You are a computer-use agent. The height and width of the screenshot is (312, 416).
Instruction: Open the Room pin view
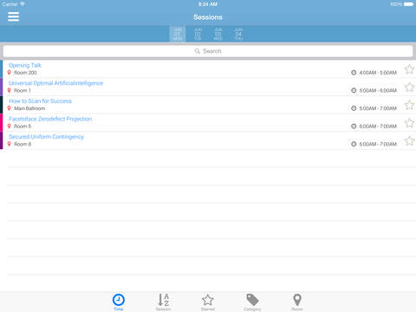[297, 302]
